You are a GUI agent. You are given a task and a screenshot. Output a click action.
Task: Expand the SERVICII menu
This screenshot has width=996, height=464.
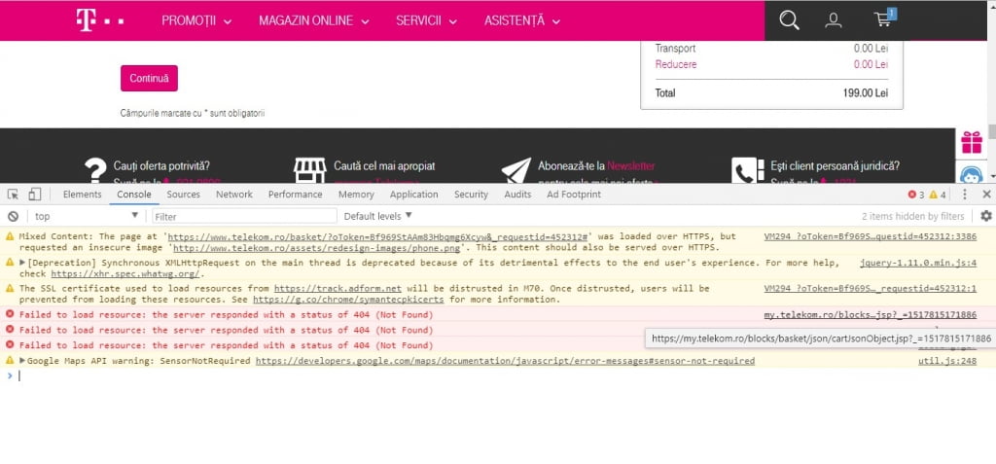pos(426,21)
